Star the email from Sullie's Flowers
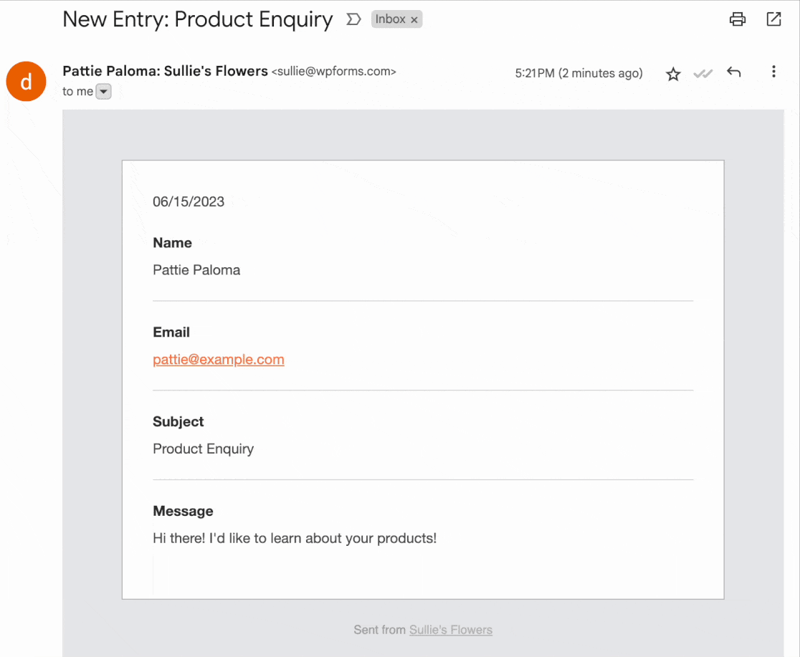Screen dimensions: 800x657 click(x=672, y=72)
